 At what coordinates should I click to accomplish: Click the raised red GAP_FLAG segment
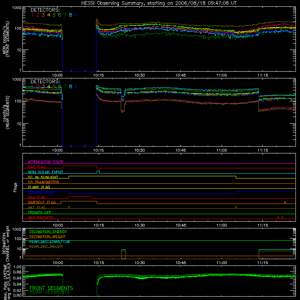coord(80,166)
